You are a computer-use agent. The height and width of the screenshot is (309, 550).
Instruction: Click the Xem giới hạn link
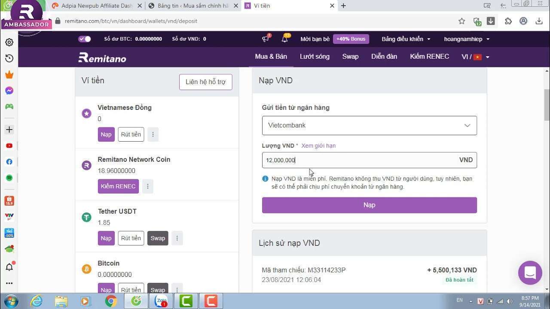[x=318, y=145]
